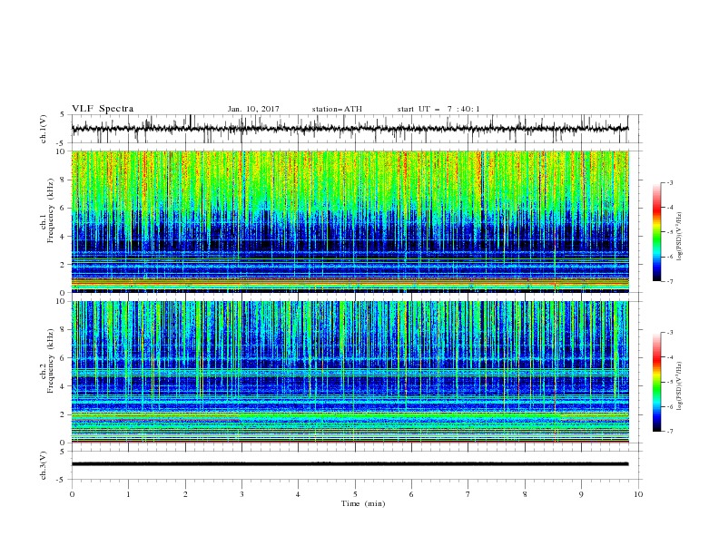Click the time axis tick label '5'
The image size is (719, 555).
click(355, 494)
